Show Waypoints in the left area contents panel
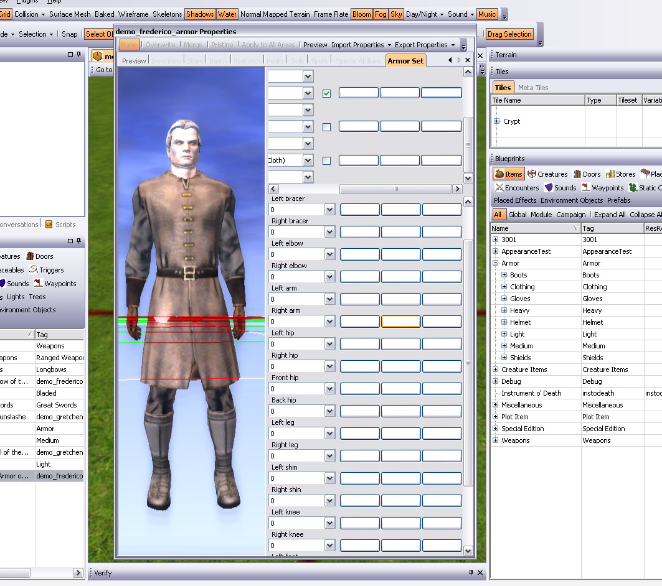The height and width of the screenshot is (586, 662). (55, 284)
